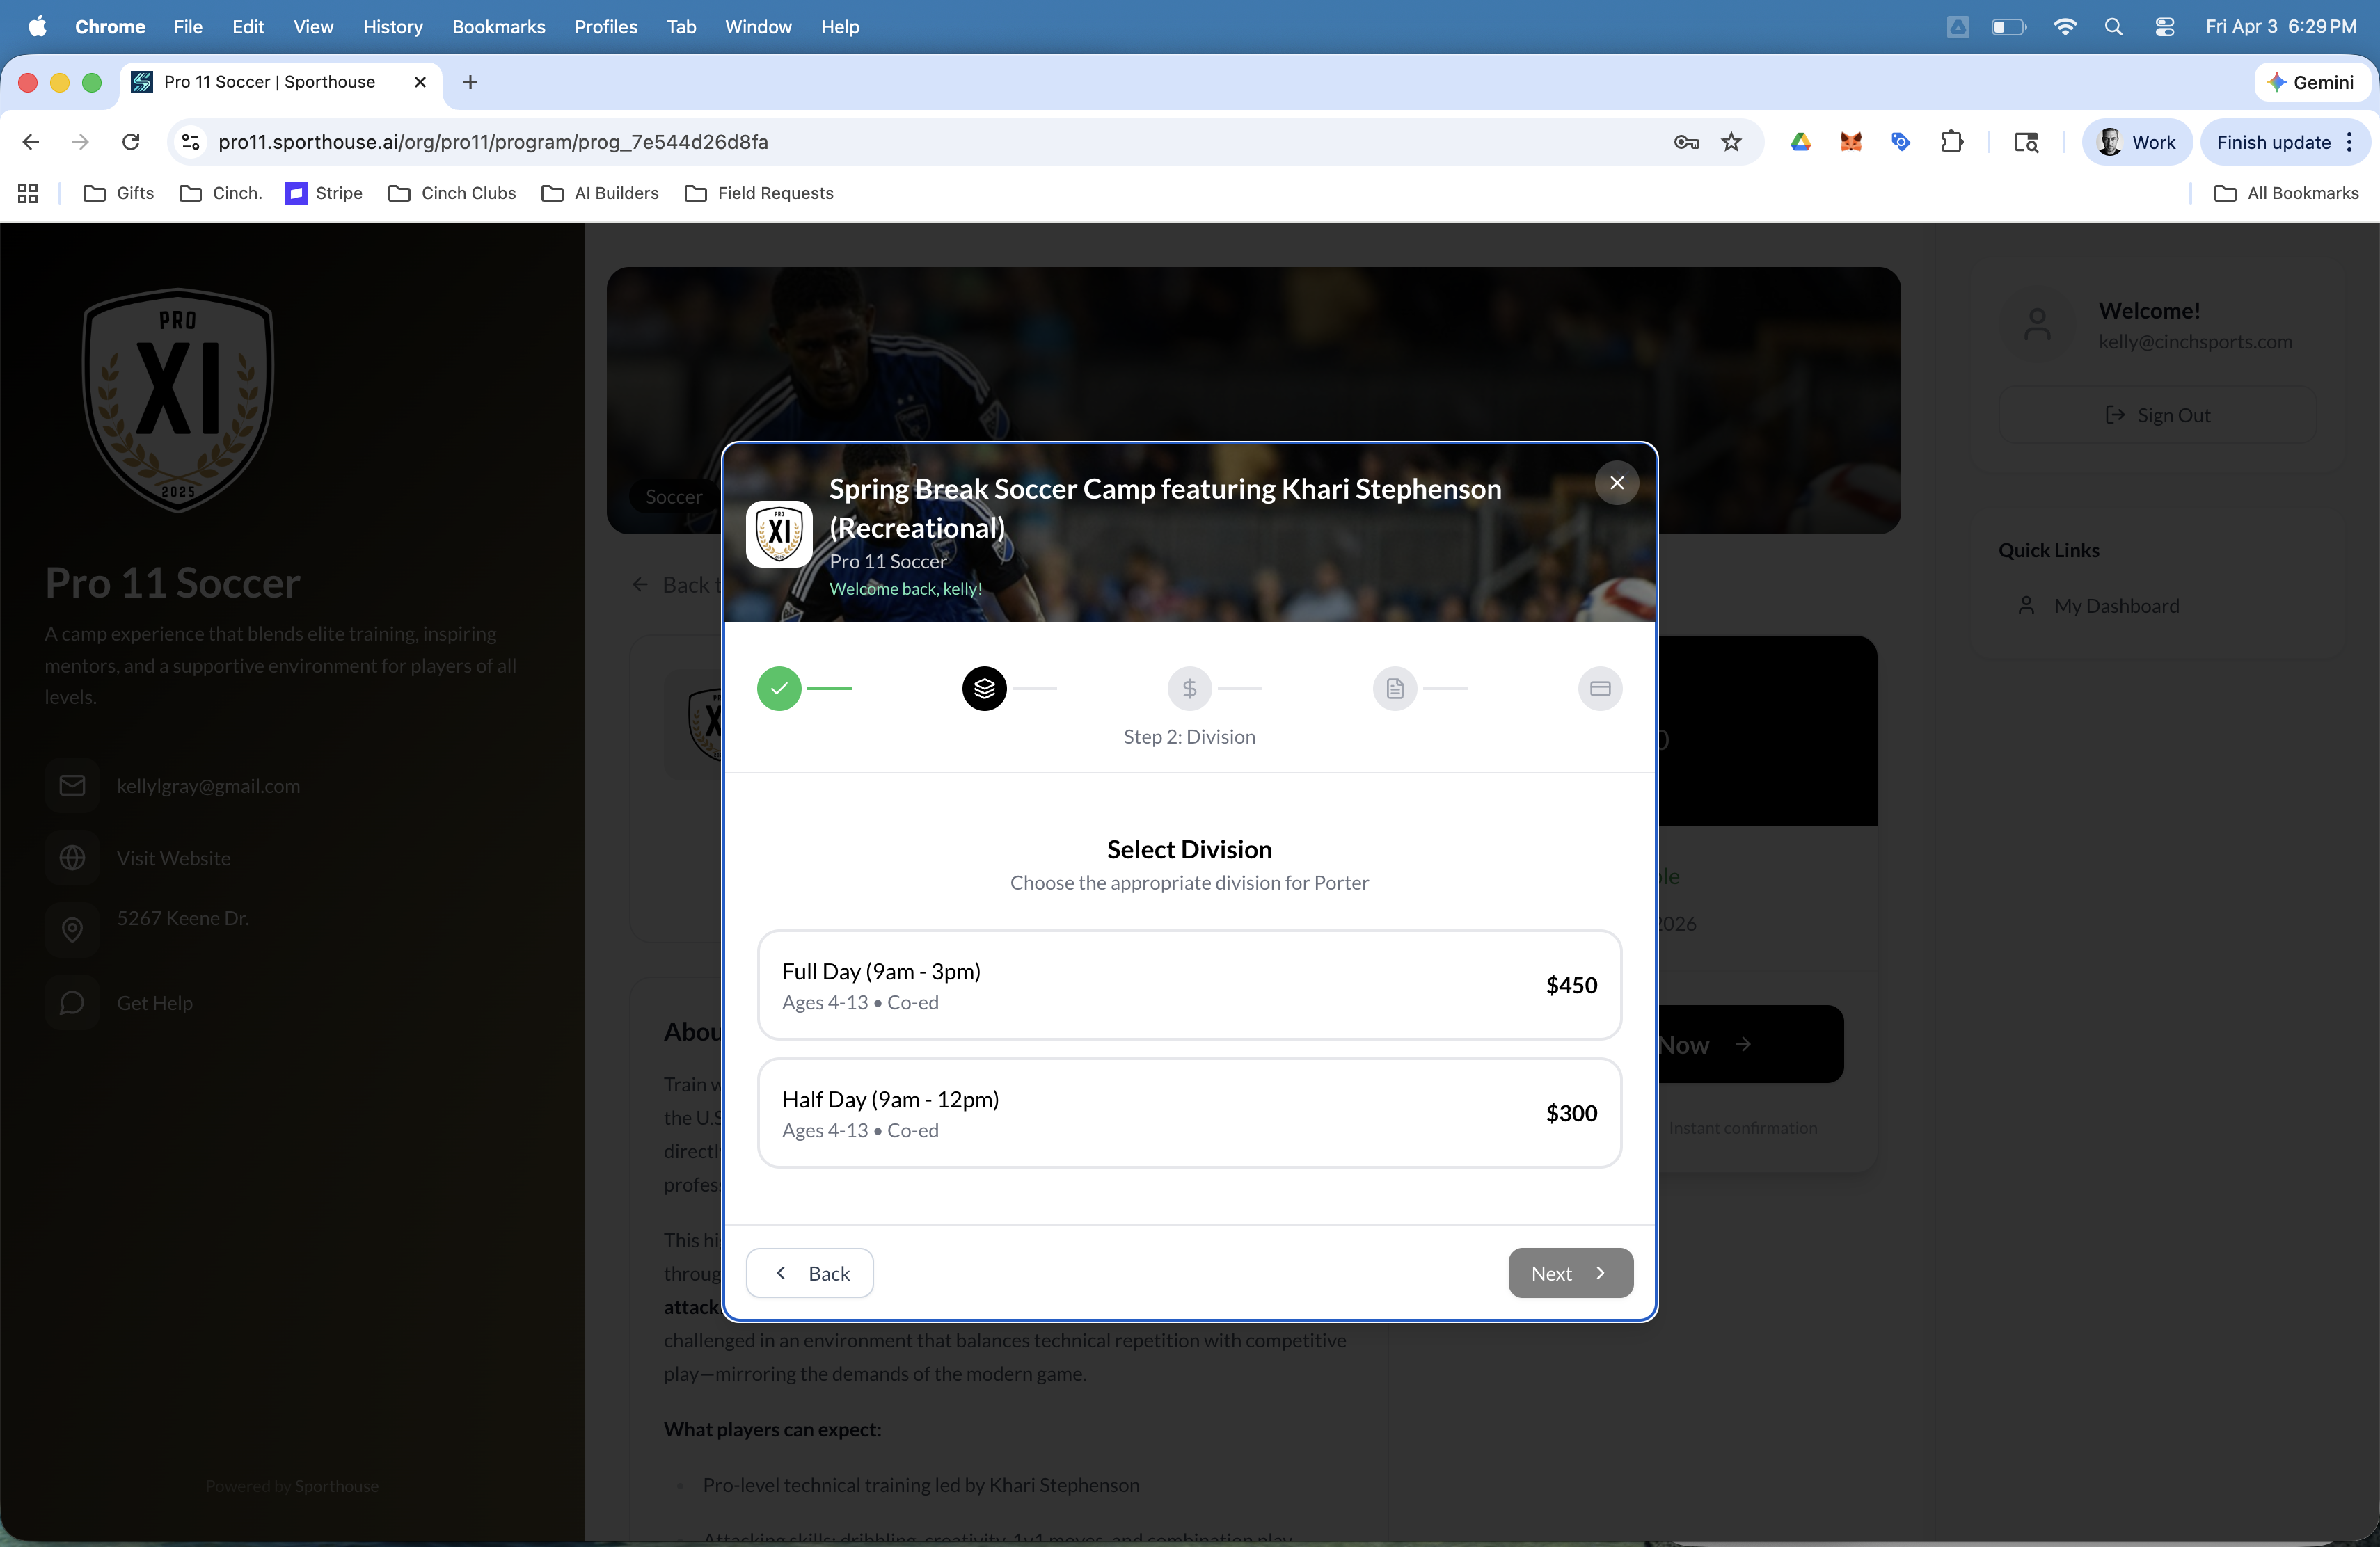Open the password manager key icon
Image resolution: width=2380 pixels, height=1547 pixels.
click(x=1686, y=142)
